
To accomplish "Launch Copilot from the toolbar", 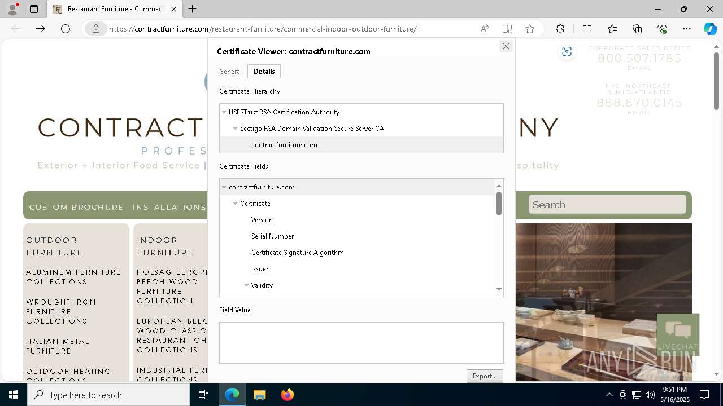I will pyautogui.click(x=710, y=29).
